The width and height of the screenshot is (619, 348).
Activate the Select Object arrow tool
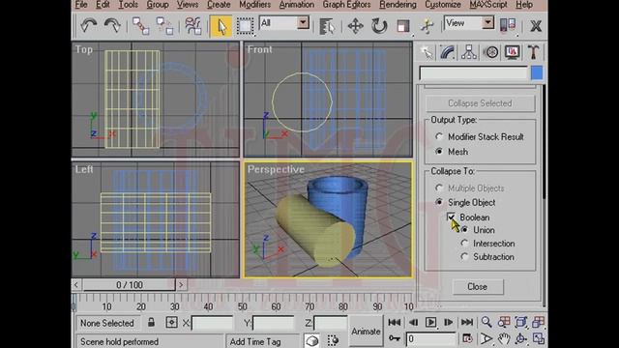pos(221,26)
